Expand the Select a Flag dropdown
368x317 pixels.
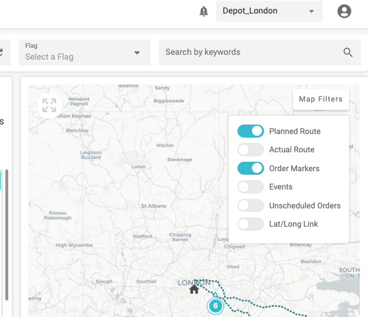coord(83,53)
